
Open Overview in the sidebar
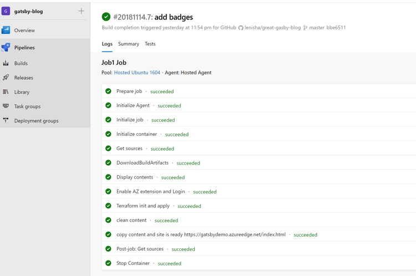tap(45, 30)
